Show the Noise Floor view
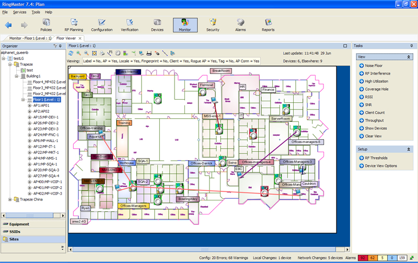The image size is (418, 263). pyautogui.click(x=374, y=65)
